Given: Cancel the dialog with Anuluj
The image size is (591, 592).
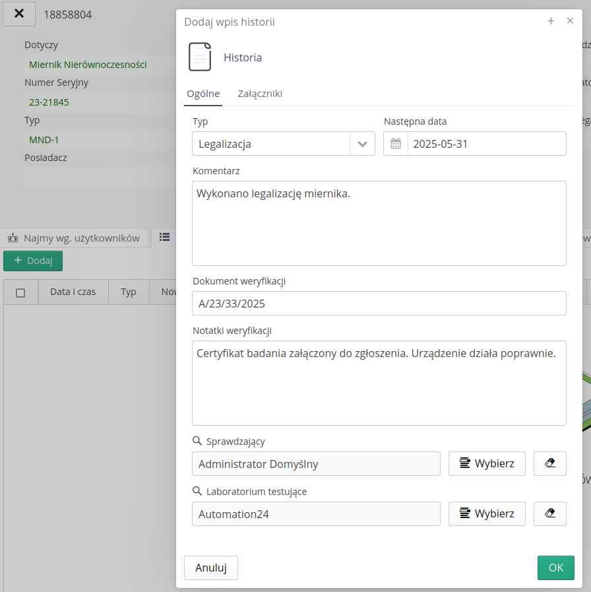Looking at the screenshot, I should [210, 568].
